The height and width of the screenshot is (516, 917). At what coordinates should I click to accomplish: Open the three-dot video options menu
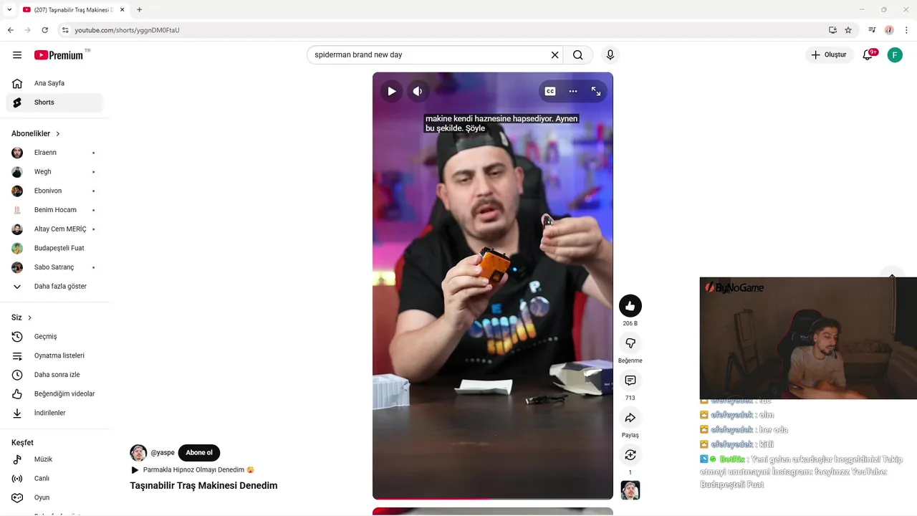pyautogui.click(x=573, y=91)
